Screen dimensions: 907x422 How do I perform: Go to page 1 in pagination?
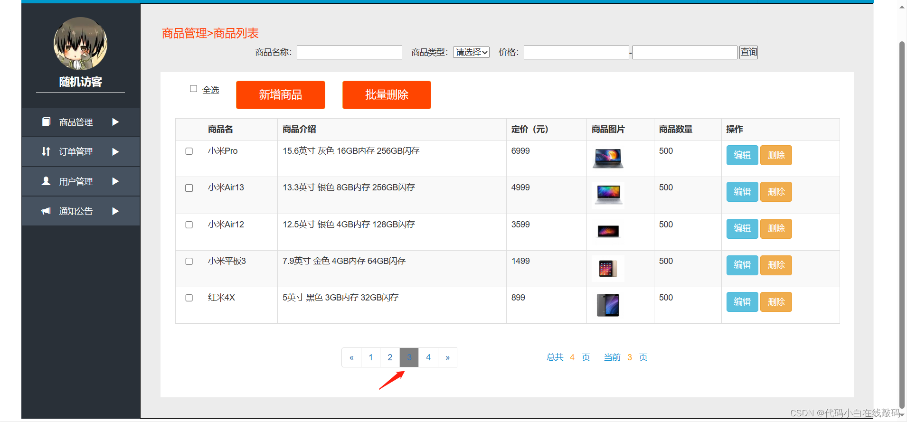371,357
